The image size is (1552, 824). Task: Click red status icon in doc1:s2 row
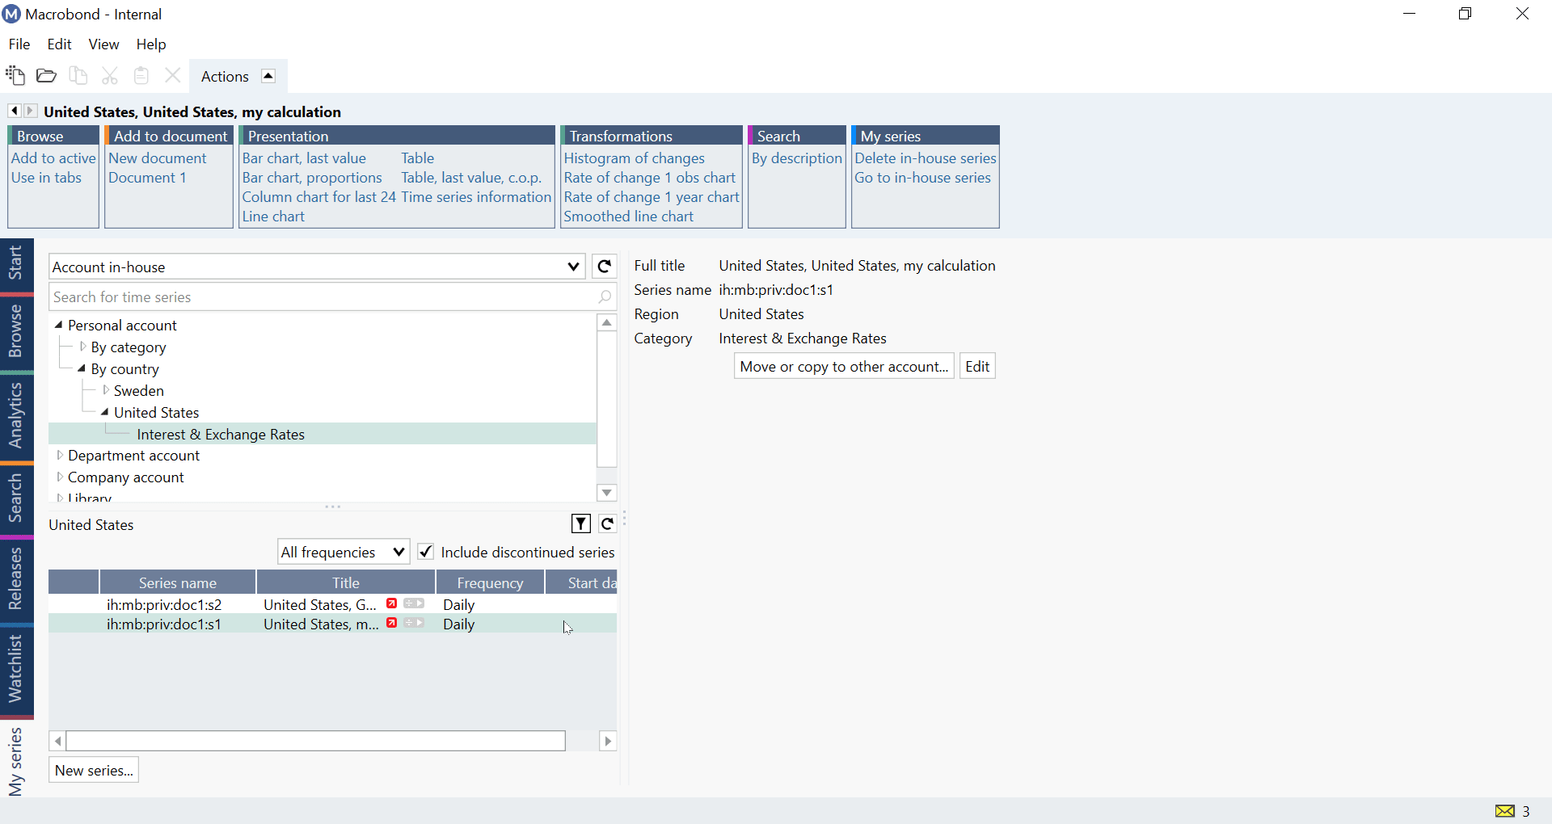392,603
